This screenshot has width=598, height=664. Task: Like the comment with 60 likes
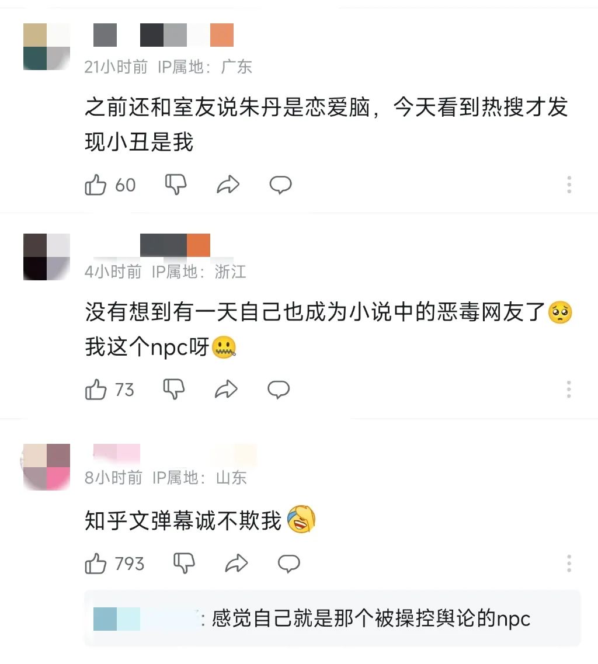point(95,185)
